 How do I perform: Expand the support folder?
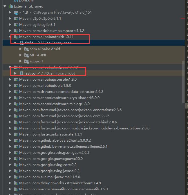pyautogui.click(x=21, y=61)
